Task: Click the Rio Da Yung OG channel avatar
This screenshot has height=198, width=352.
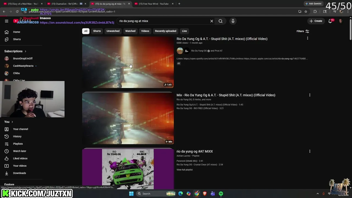Action: 180,51
